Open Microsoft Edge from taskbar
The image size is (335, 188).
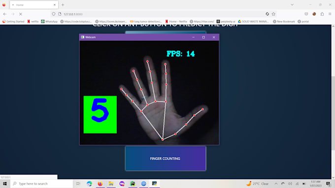[x=89, y=184]
